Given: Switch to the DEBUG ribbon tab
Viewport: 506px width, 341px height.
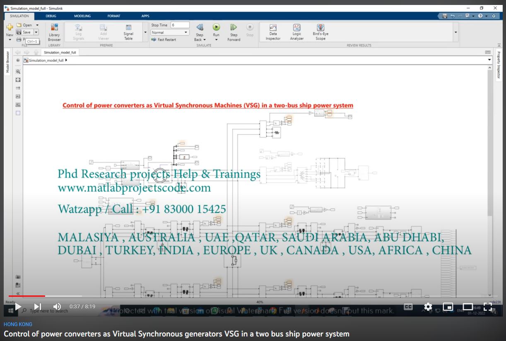Looking at the screenshot, I should 51,16.
